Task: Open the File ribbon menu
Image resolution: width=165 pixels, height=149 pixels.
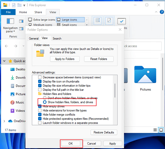Action: (x=8, y=12)
